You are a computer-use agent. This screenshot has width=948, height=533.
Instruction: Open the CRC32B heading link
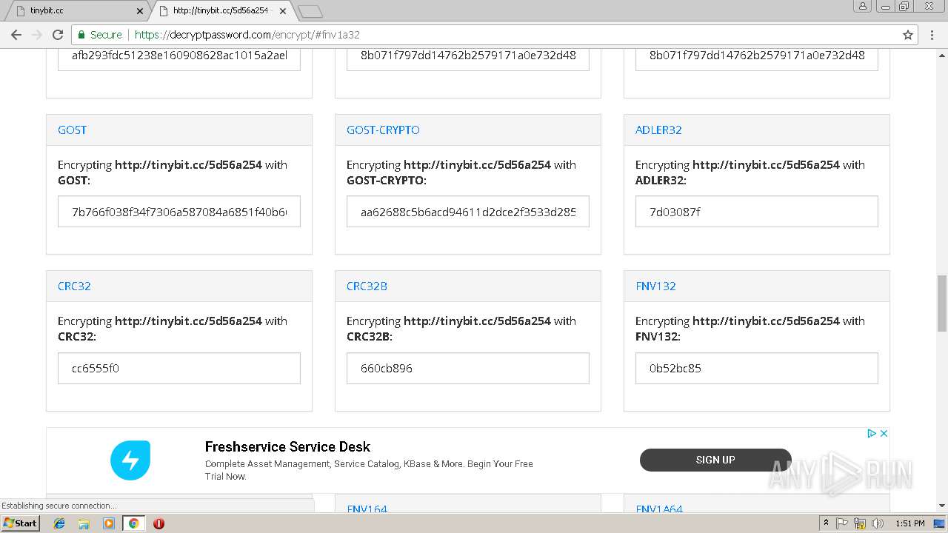tap(367, 286)
